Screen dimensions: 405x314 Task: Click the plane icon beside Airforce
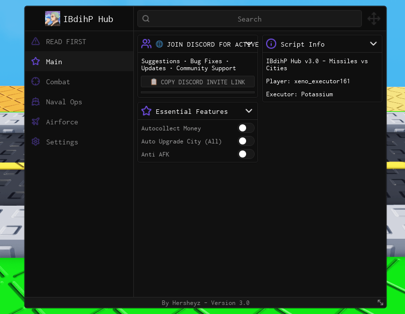(36, 121)
